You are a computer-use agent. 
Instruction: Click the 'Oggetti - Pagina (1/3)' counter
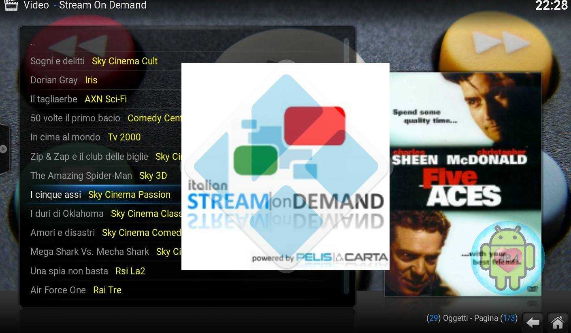pos(472,318)
